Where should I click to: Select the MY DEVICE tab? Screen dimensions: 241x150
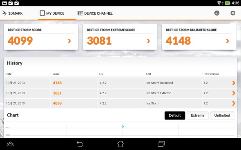coord(57,13)
